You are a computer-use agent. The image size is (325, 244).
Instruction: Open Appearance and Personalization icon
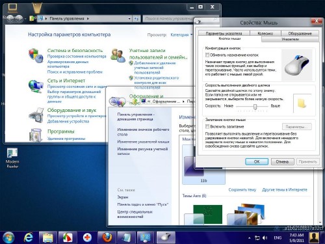tap(117, 101)
